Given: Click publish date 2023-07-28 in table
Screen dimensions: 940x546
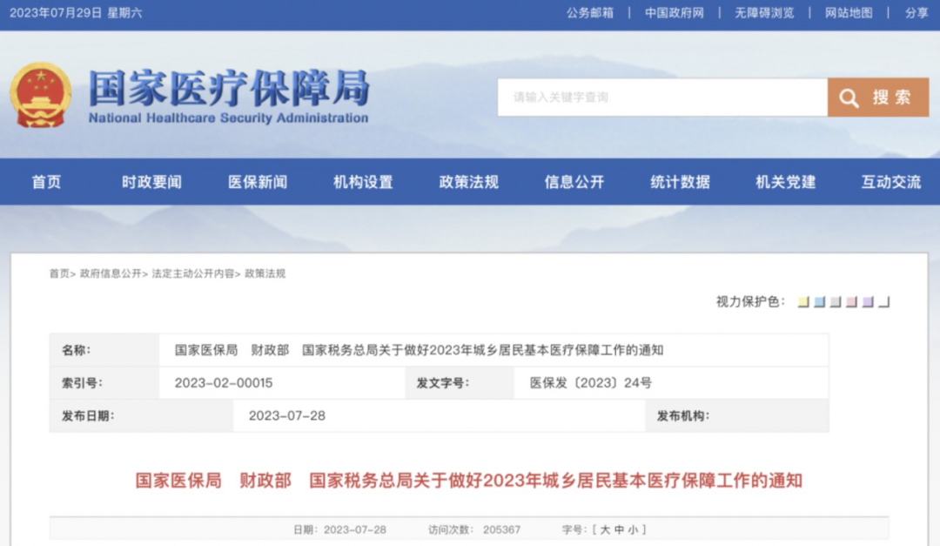Looking at the screenshot, I should (287, 415).
